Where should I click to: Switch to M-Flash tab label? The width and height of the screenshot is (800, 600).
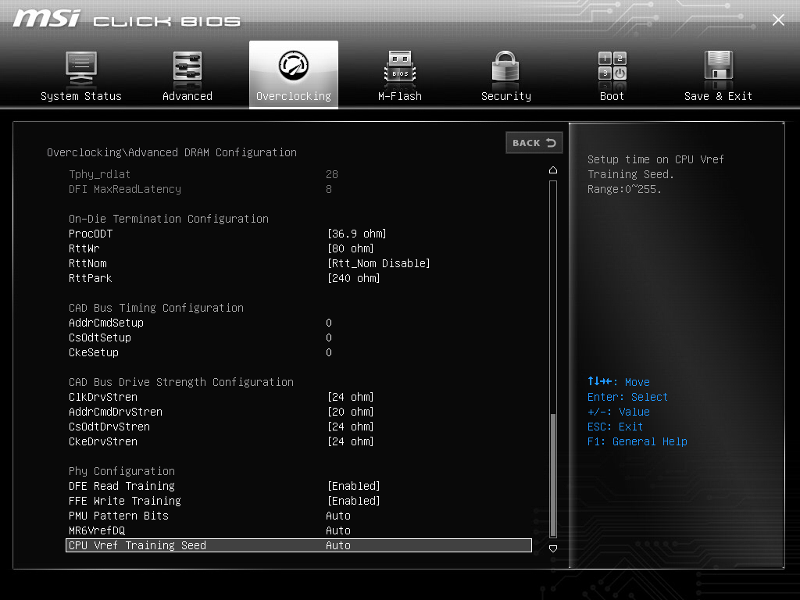(x=400, y=96)
